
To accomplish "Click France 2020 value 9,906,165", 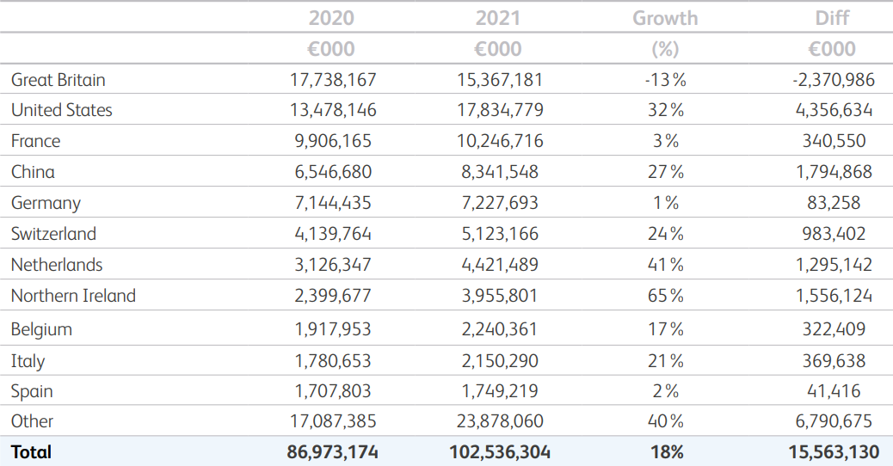I will tap(333, 140).
